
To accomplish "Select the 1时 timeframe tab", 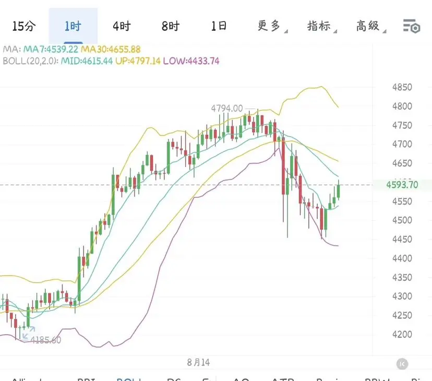I will click(x=73, y=26).
